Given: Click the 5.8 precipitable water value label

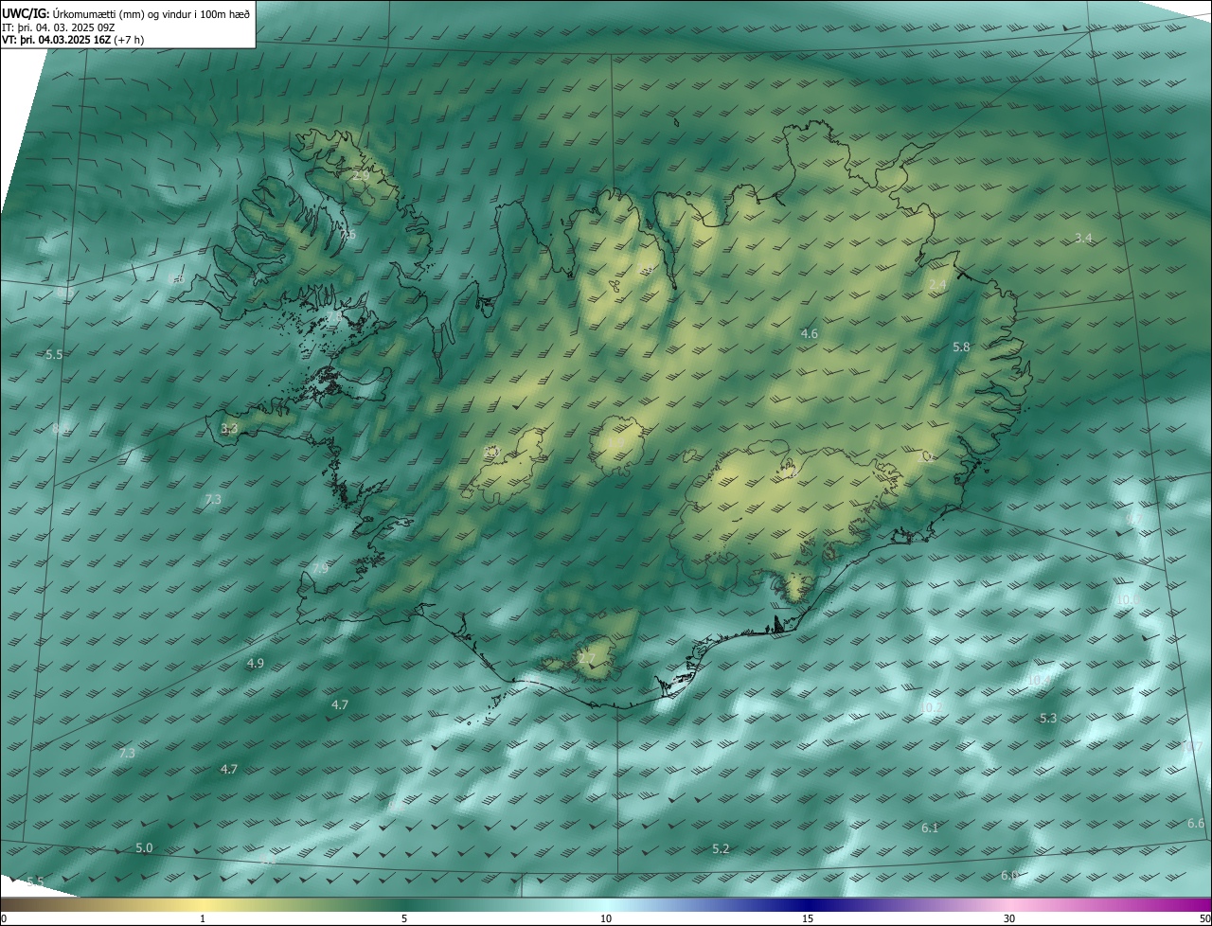Looking at the screenshot, I should coord(961,347).
